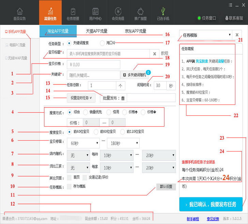Click 现金余额:15.00 in status bar
Viewport: 248px width, 224px height.
coord(96,219)
